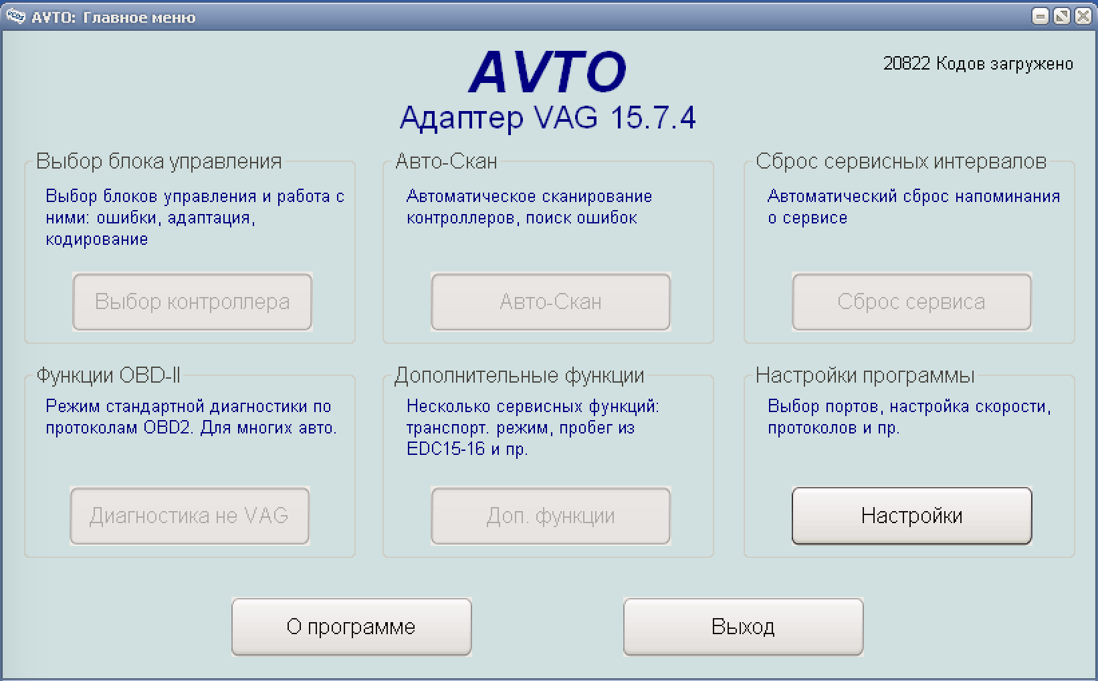The height and width of the screenshot is (681, 1098).
Task: Click description 'Автоматическое сканирование контроллеров, поиск ошибок'
Action: 529,207
